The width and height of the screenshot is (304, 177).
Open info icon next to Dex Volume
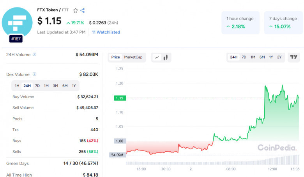(35, 74)
